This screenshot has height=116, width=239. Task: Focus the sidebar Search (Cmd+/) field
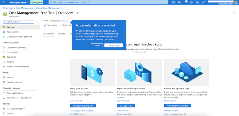pyautogui.click(x=19, y=22)
